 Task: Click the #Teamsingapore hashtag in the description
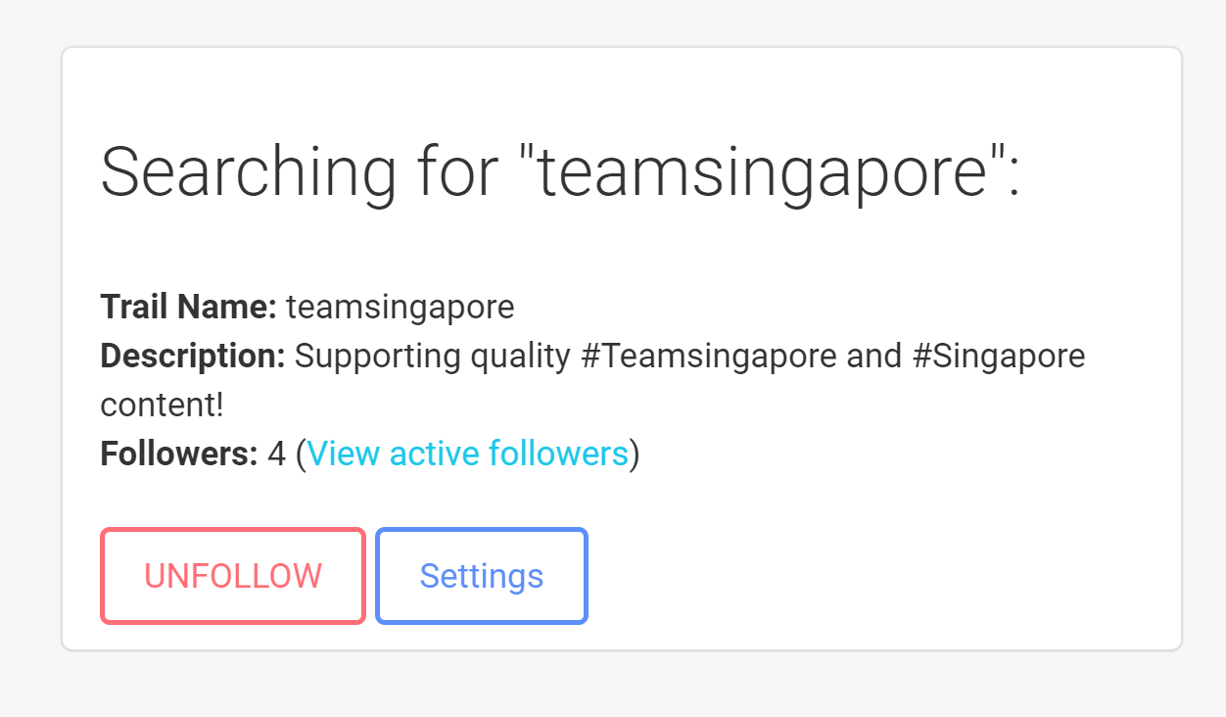709,357
